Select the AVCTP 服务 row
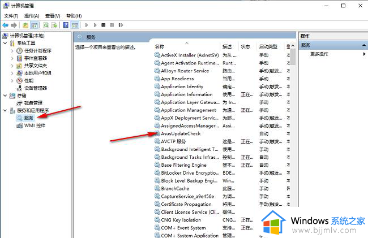368x238 pixels. [x=173, y=141]
